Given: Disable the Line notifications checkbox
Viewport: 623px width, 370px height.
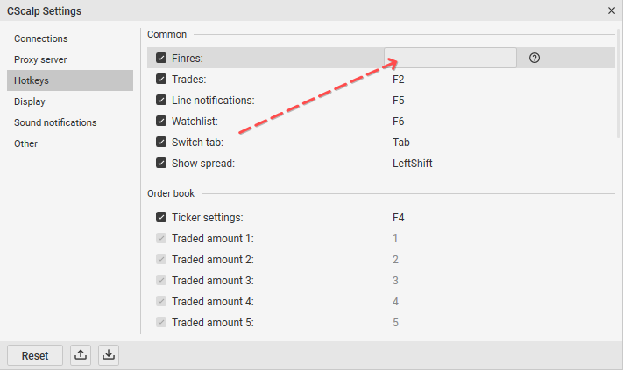Looking at the screenshot, I should point(161,100).
